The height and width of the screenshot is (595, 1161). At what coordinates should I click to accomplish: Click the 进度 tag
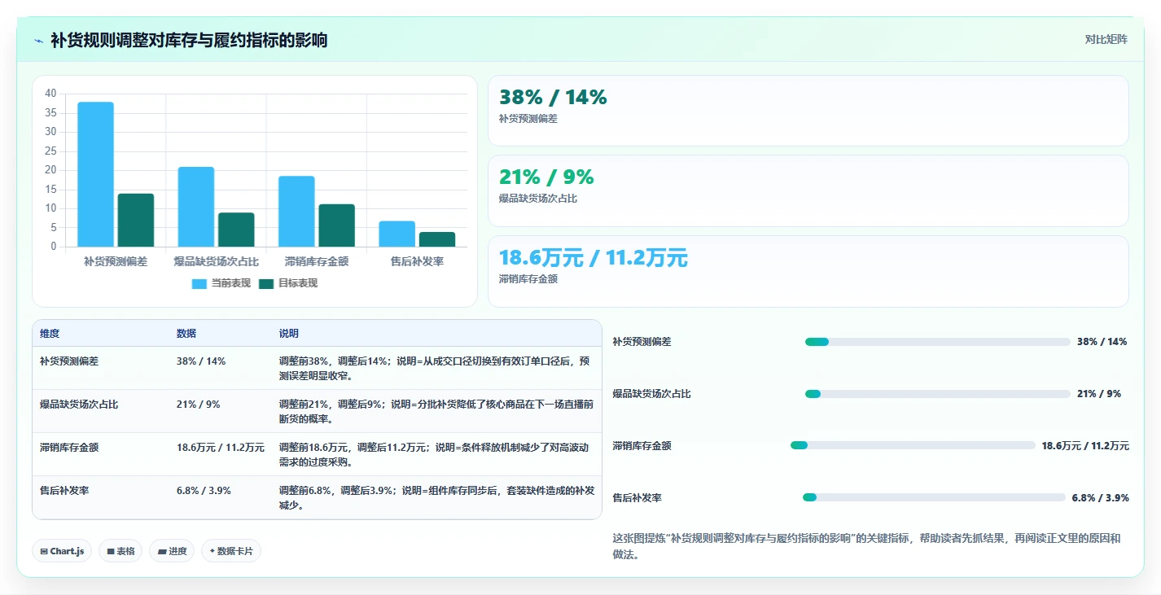click(x=172, y=551)
